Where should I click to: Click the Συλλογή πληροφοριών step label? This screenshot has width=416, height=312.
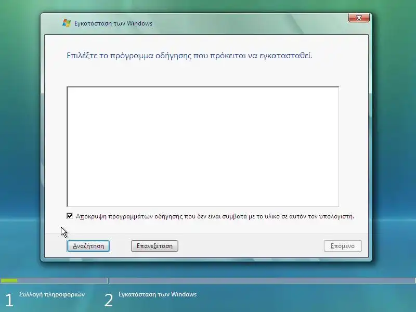pyautogui.click(x=52, y=294)
